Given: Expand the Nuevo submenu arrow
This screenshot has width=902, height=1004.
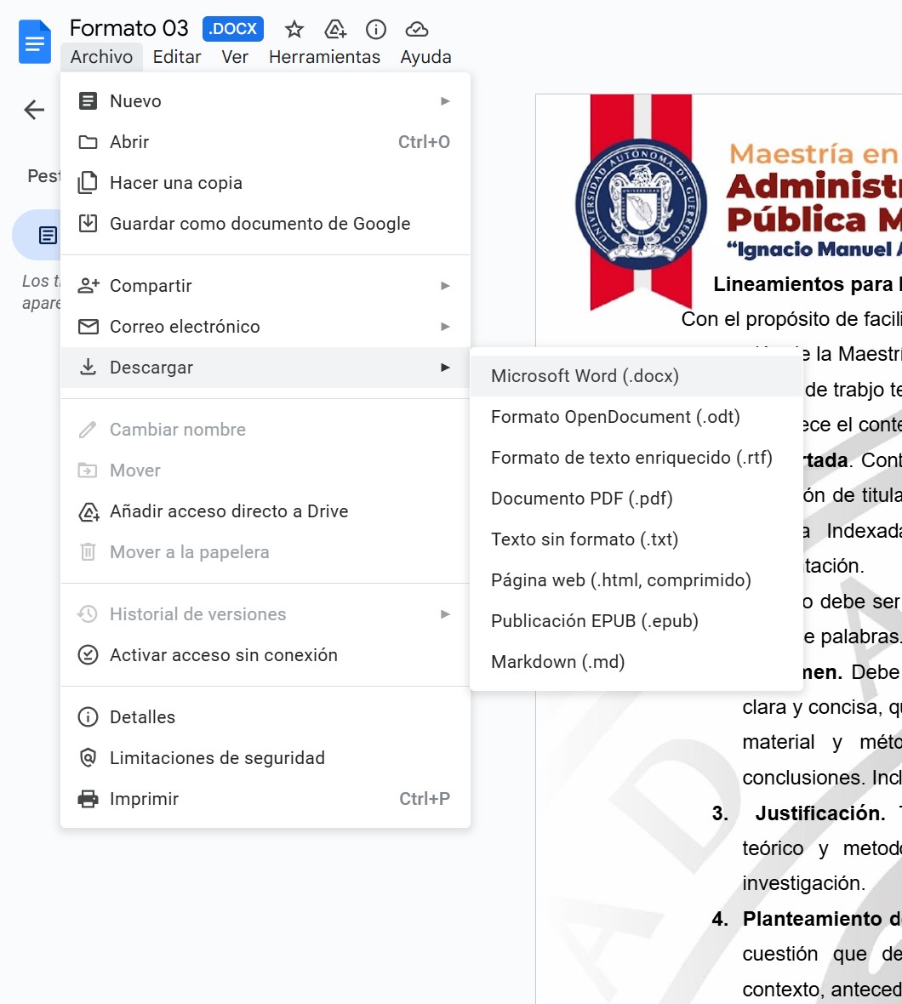Looking at the screenshot, I should pos(446,101).
